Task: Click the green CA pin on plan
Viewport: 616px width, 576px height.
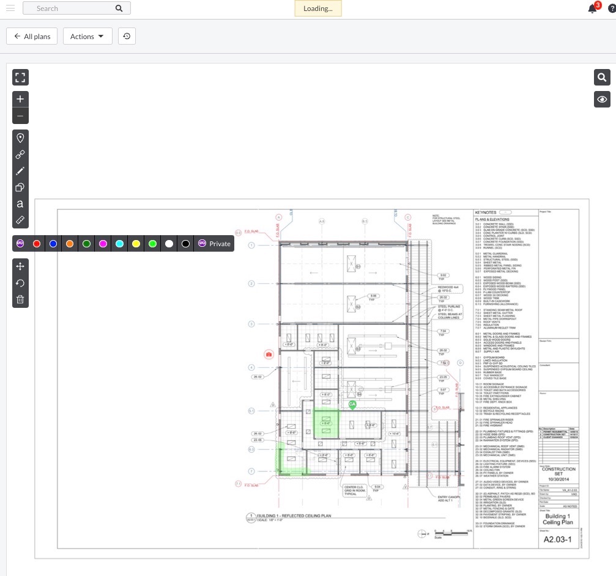Action: pyautogui.click(x=352, y=404)
